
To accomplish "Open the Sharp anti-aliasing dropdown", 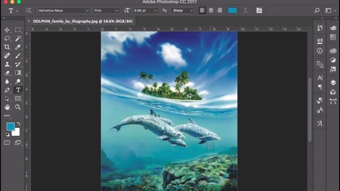I will point(182,11).
